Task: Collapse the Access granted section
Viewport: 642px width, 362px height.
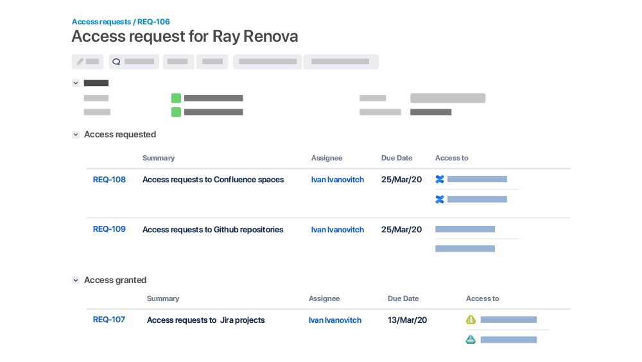Action: (76, 280)
